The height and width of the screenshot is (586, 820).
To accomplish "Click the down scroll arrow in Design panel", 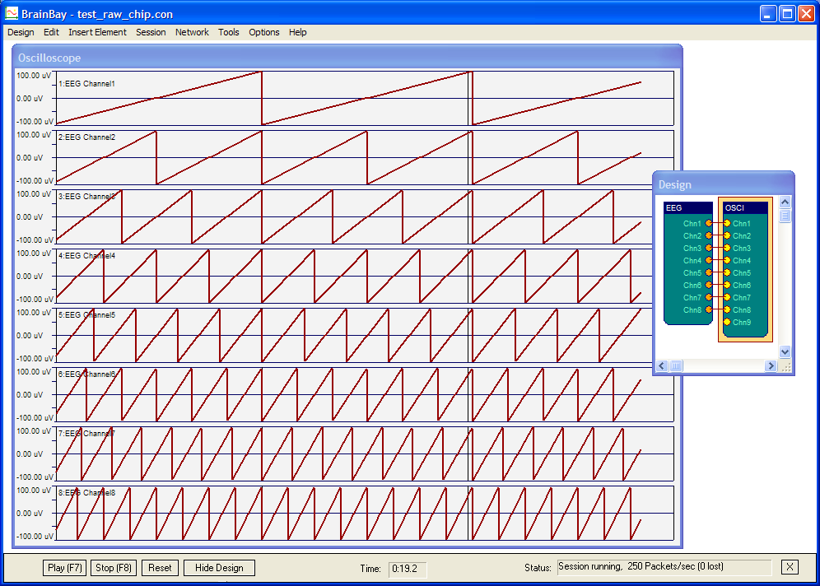I will (785, 351).
